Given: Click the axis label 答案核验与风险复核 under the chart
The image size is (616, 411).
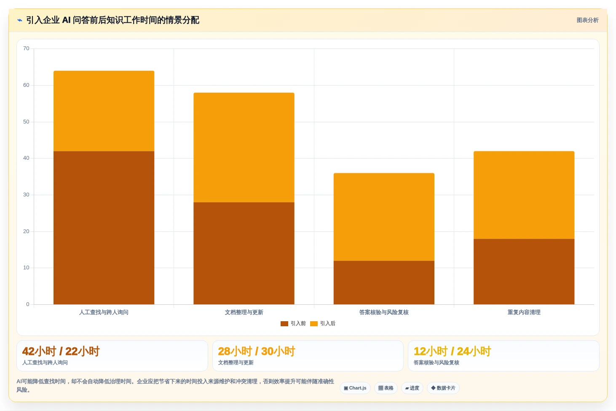Looking at the screenshot, I should point(384,312).
